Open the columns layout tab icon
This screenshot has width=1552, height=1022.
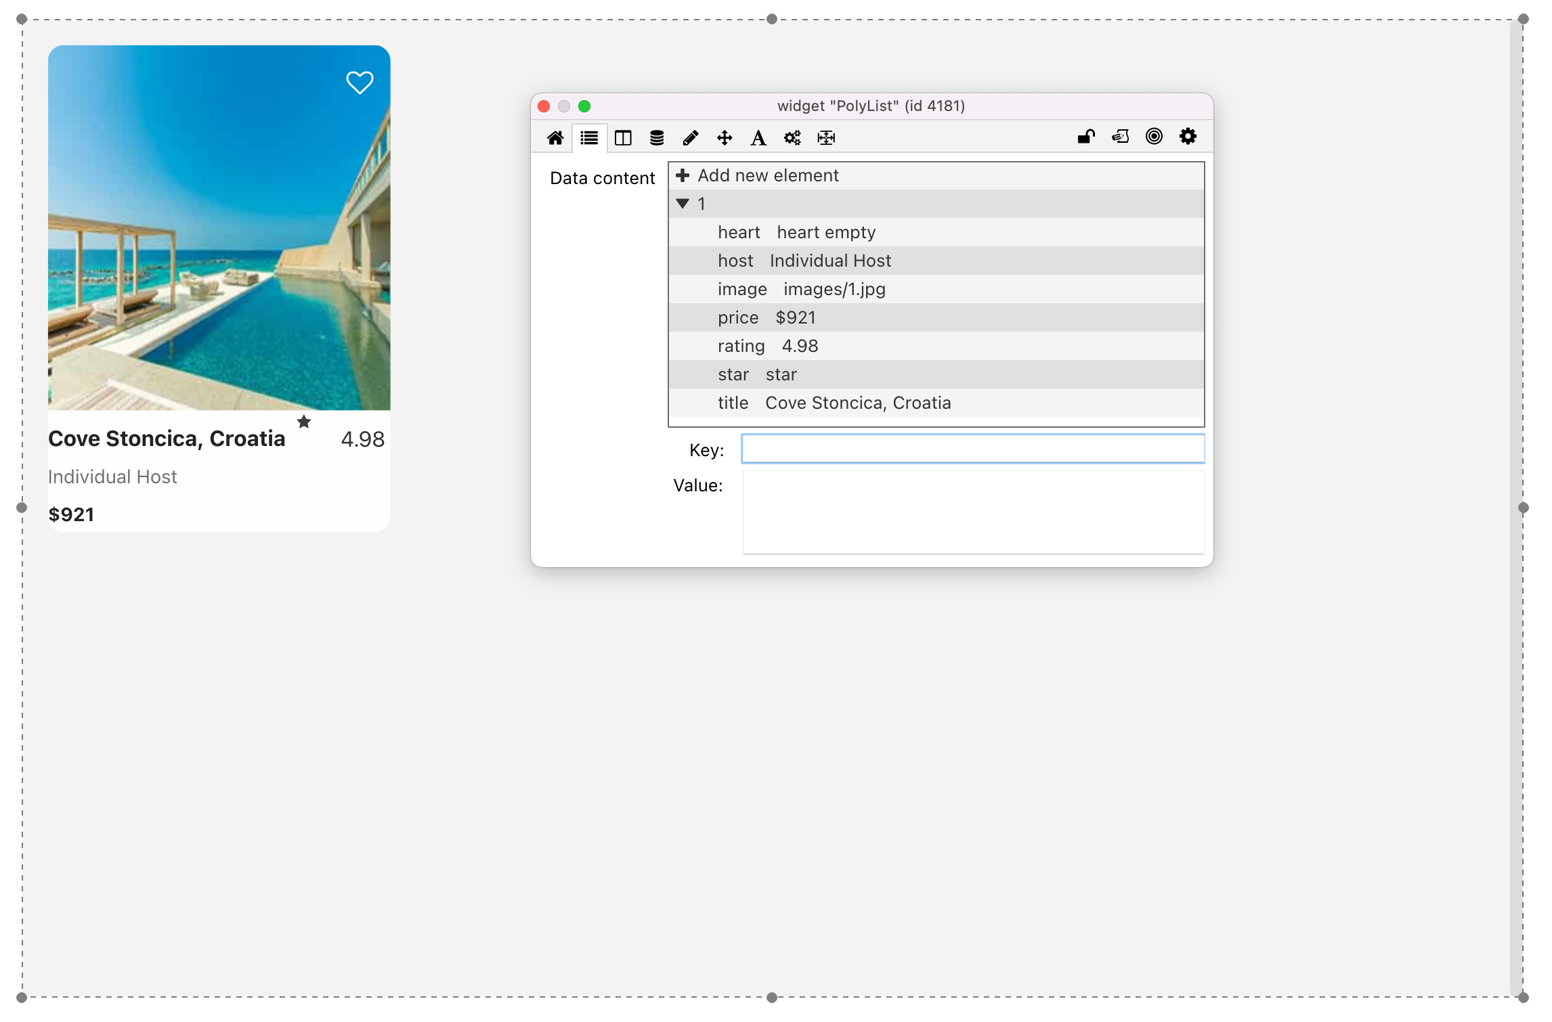click(x=623, y=138)
